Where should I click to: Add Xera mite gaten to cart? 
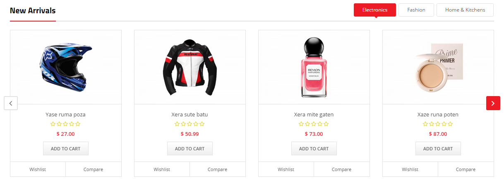point(314,149)
